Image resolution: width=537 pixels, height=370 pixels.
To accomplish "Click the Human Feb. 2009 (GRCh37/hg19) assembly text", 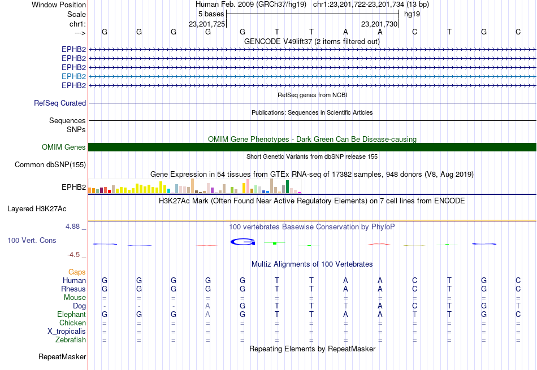I will [250, 5].
